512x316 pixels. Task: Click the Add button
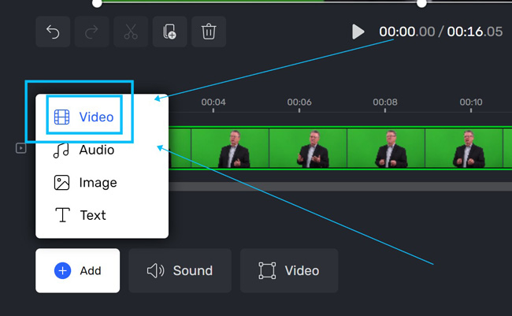click(78, 270)
